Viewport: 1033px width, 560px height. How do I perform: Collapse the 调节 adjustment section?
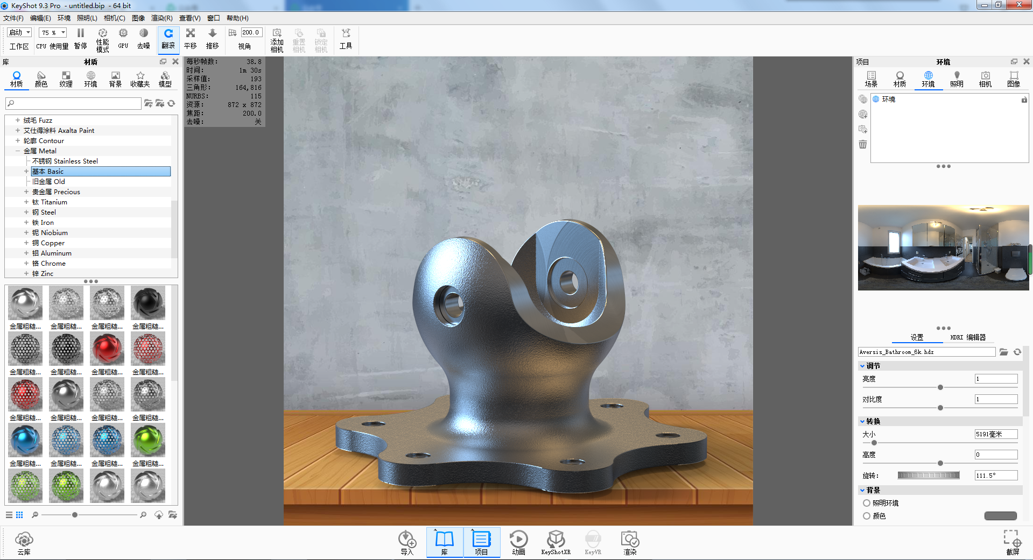[862, 366]
